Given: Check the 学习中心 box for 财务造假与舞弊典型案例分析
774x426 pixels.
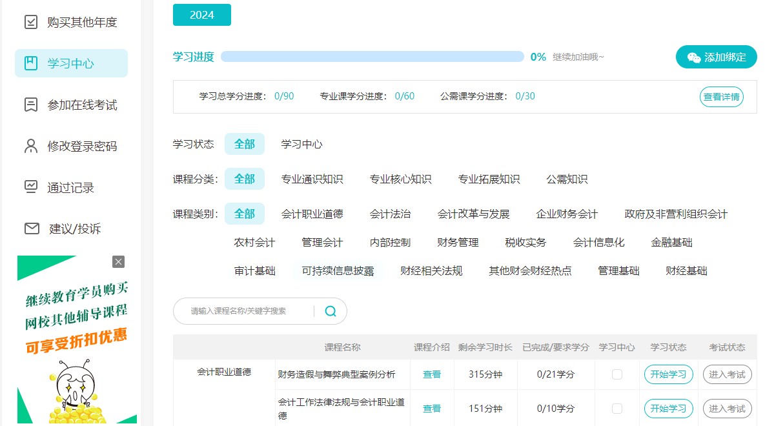Looking at the screenshot, I should (x=616, y=374).
